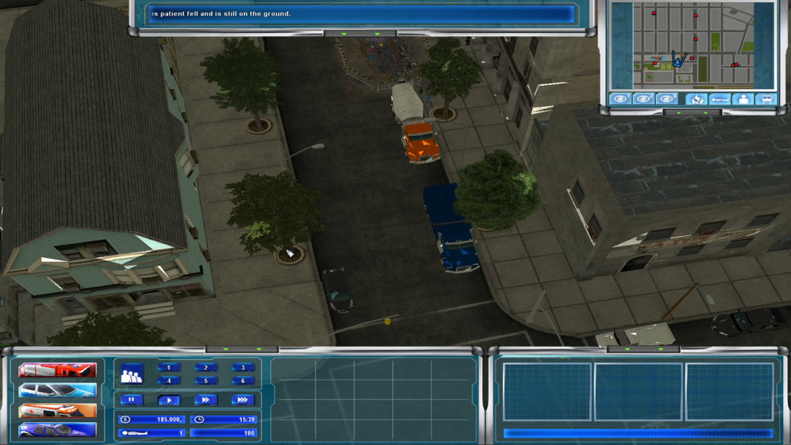Screen dimensions: 791x445
Task: Click the personnel group icon
Action: tap(132, 374)
